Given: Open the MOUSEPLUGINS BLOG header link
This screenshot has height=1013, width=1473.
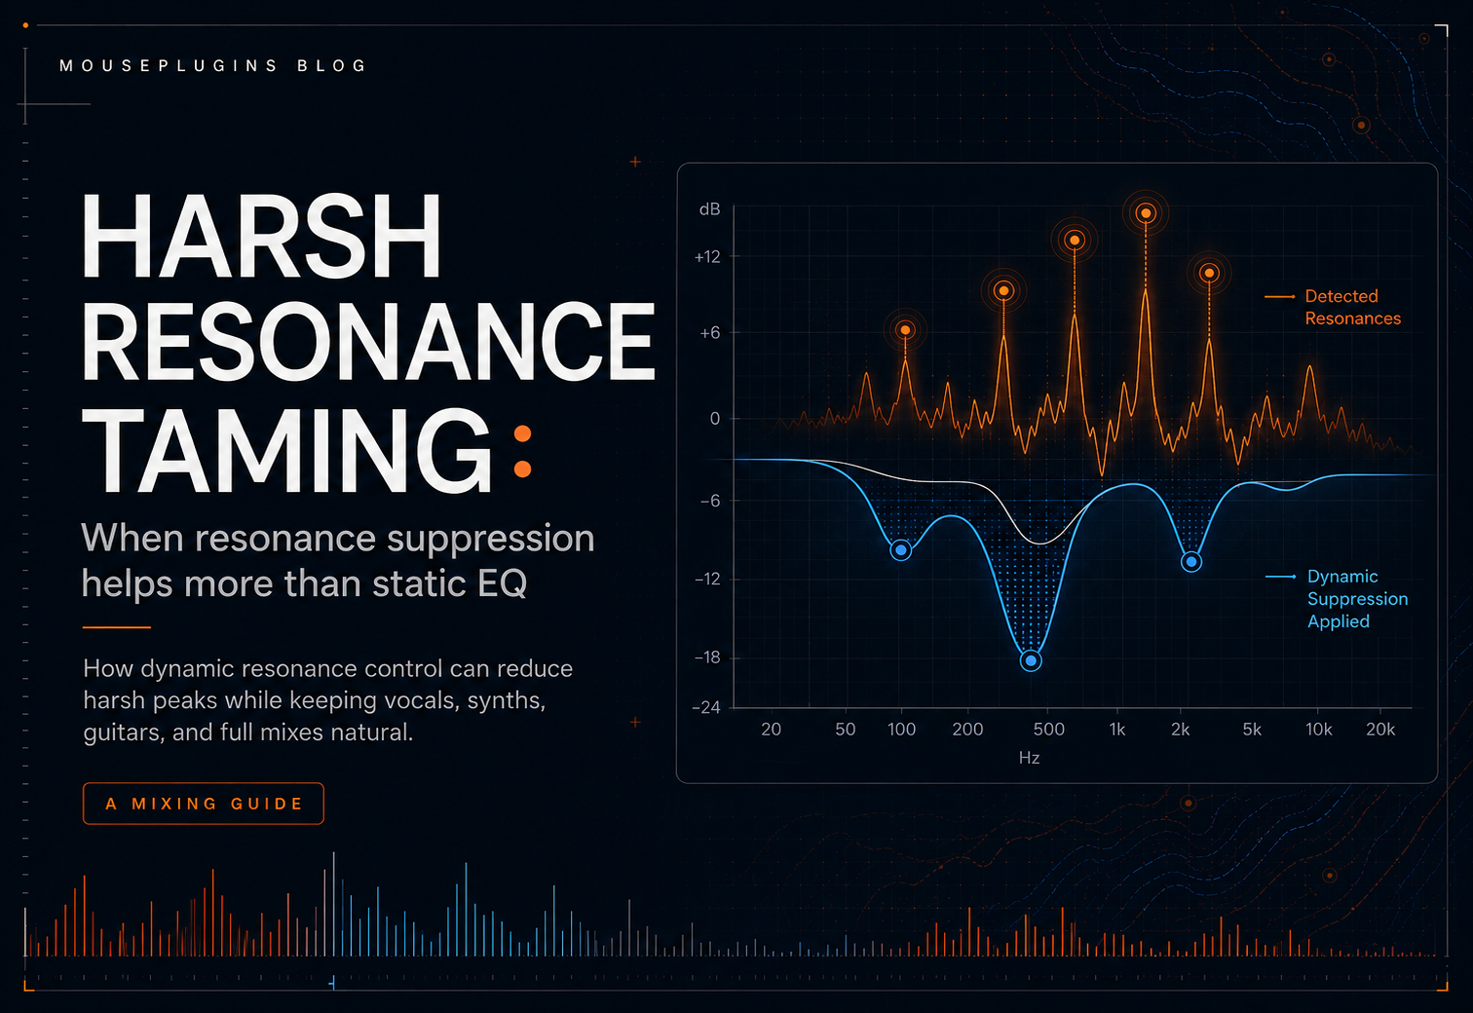Looking at the screenshot, I should click(212, 65).
